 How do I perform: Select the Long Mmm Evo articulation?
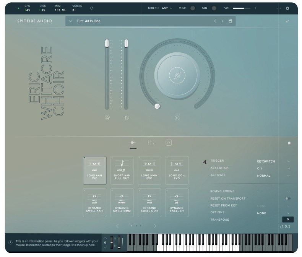point(149,170)
